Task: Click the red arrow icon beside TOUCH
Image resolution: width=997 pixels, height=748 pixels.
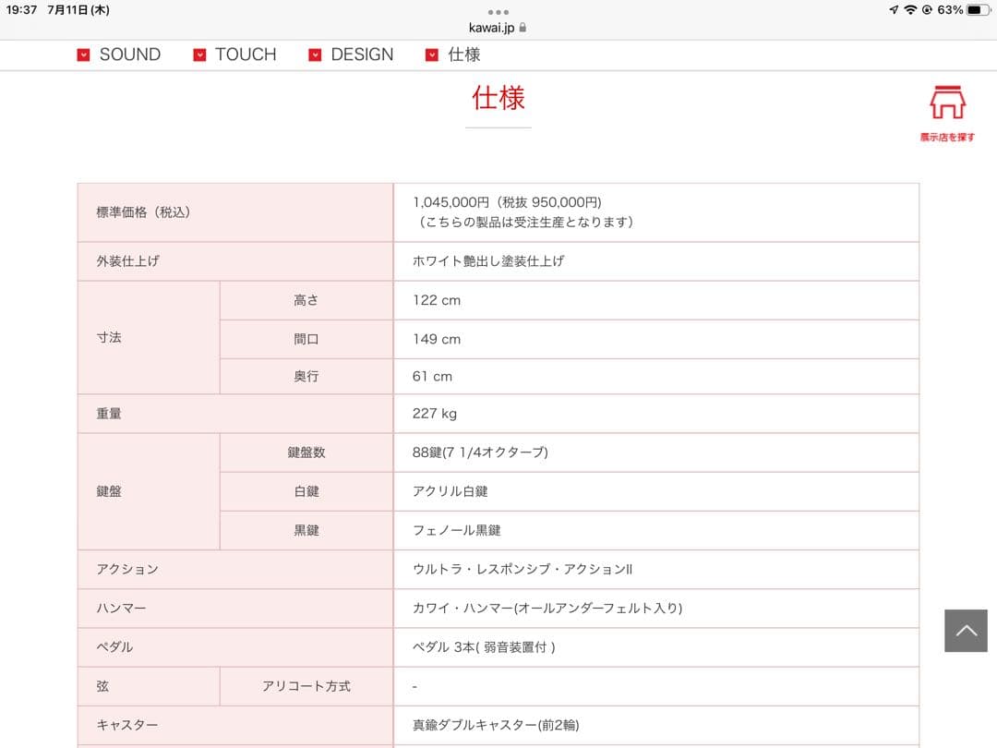Action: (x=198, y=54)
